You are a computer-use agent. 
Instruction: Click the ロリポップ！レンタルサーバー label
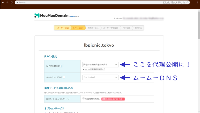tap(58, 99)
